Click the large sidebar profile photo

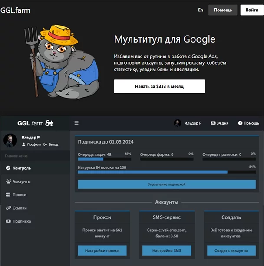[10, 140]
